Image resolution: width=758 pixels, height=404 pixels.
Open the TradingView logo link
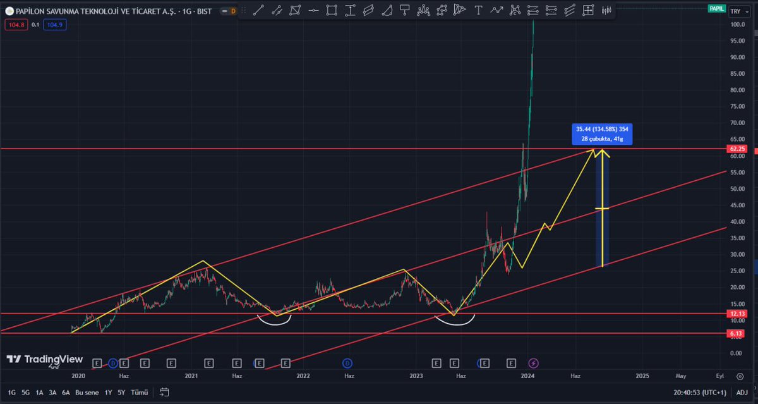pos(45,359)
